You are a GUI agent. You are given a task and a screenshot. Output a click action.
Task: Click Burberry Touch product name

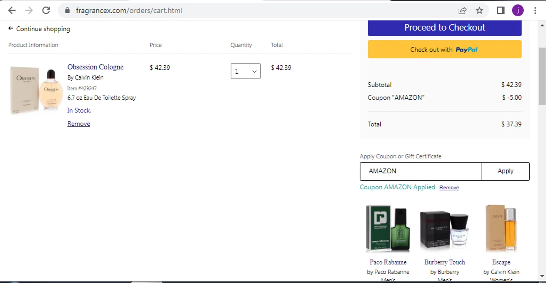point(444,262)
